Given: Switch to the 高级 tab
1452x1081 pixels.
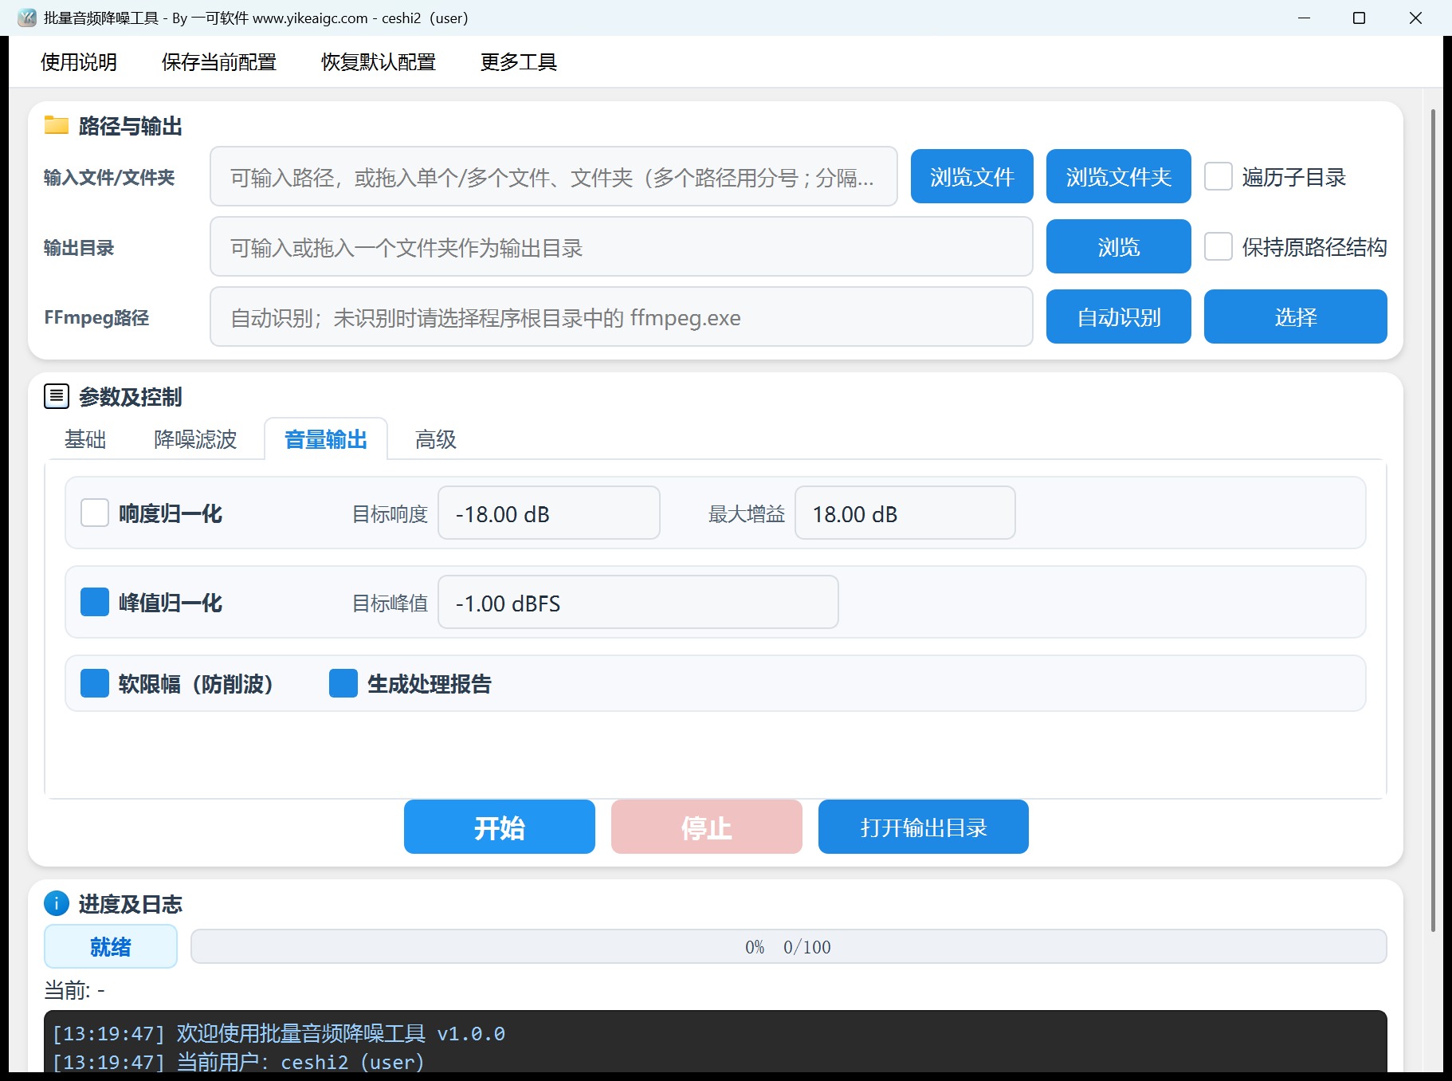Looking at the screenshot, I should click(436, 439).
